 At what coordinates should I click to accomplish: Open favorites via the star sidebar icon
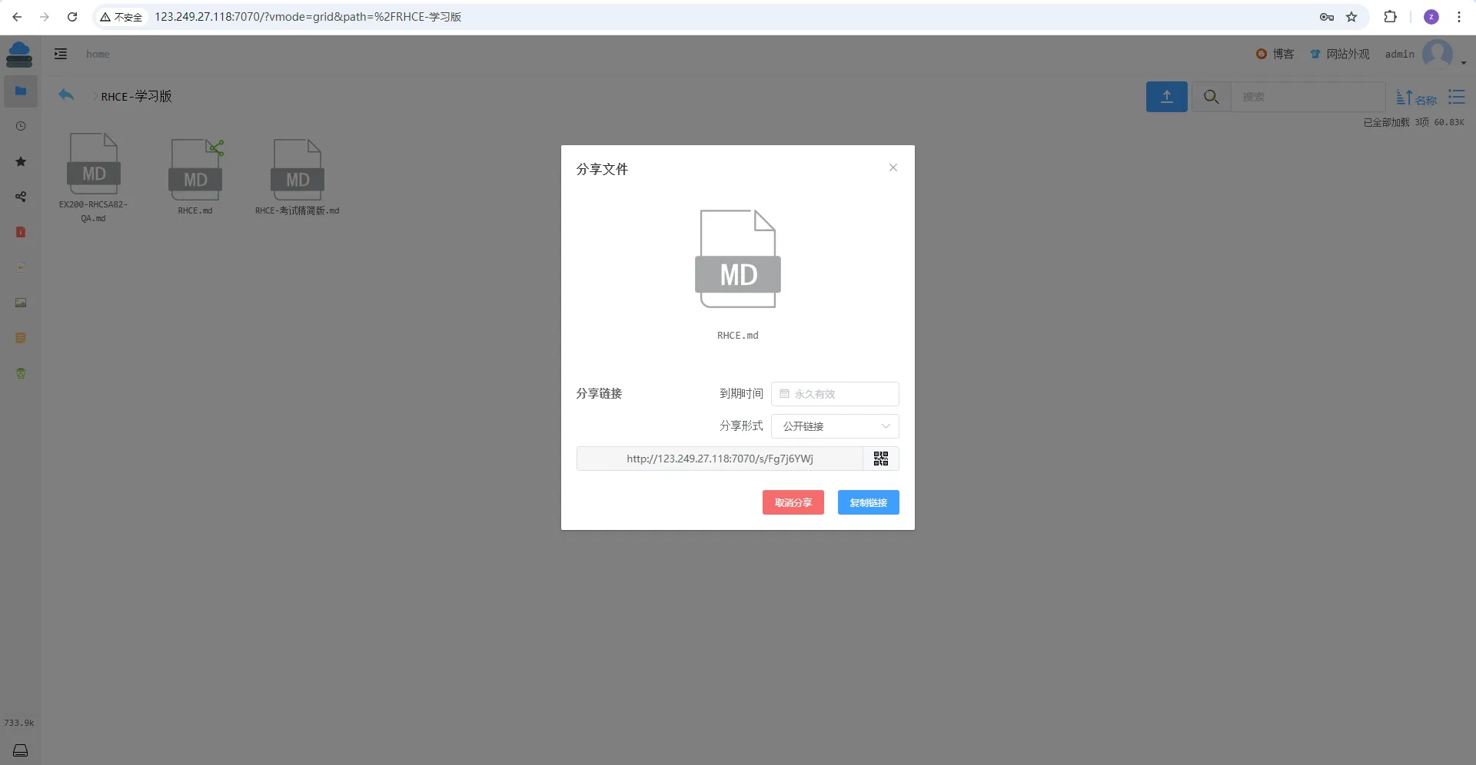click(21, 161)
